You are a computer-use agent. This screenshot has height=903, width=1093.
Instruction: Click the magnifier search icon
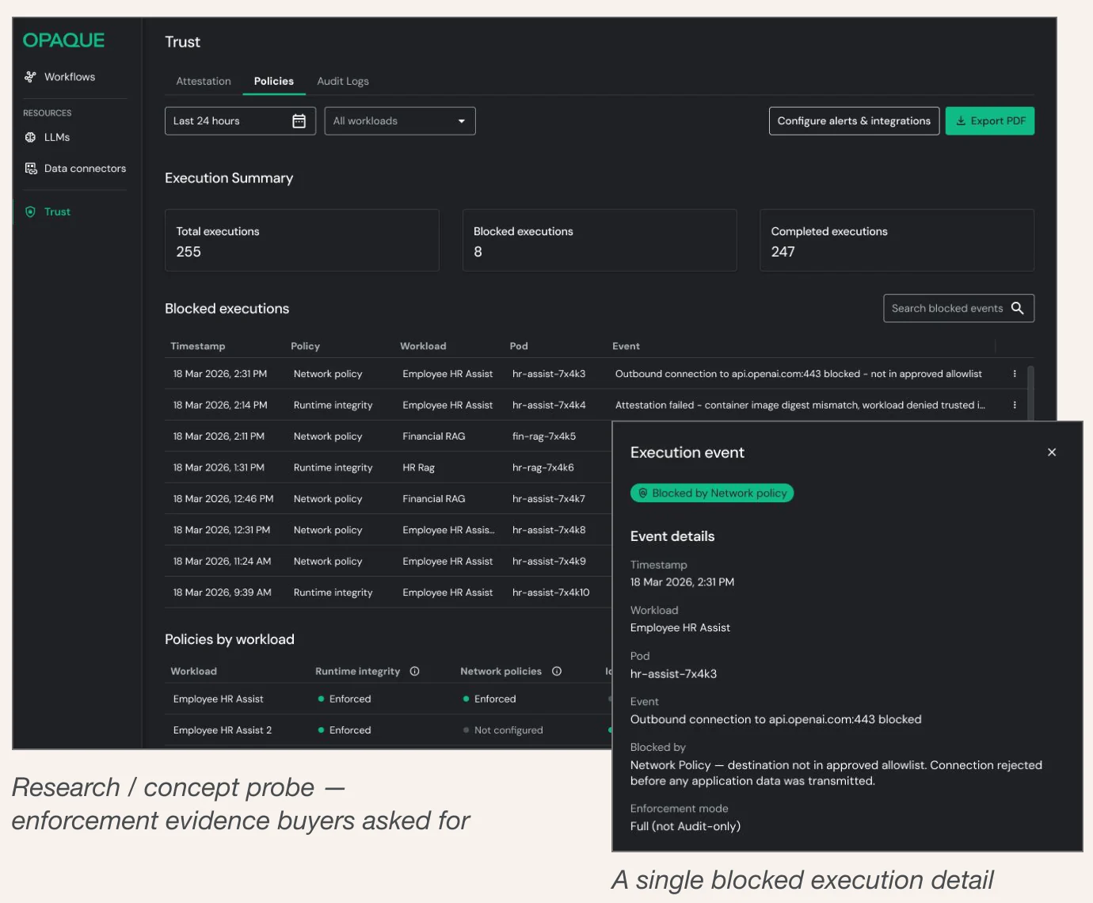pos(1018,308)
